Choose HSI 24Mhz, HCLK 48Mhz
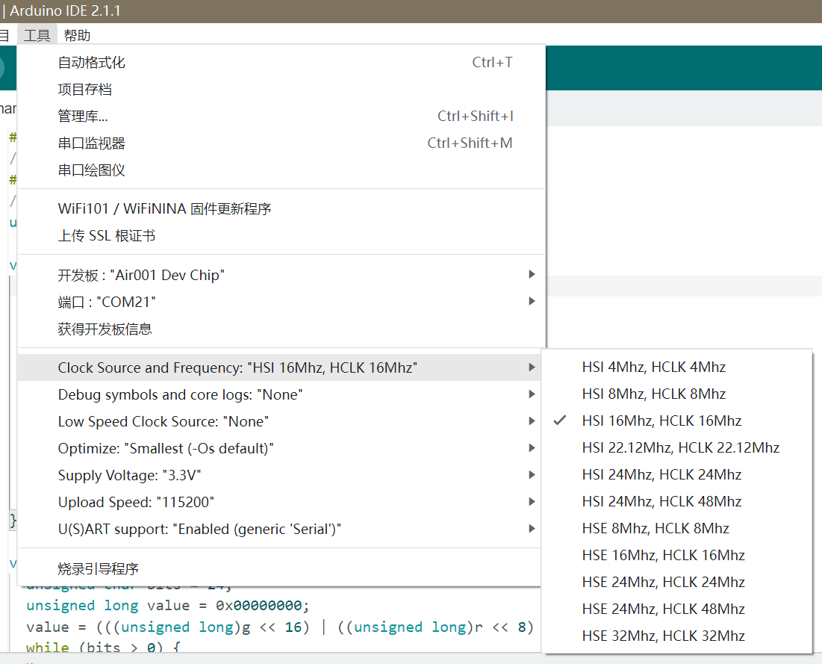822x664 pixels. click(x=676, y=501)
